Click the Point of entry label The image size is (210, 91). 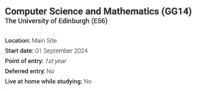click(24, 61)
